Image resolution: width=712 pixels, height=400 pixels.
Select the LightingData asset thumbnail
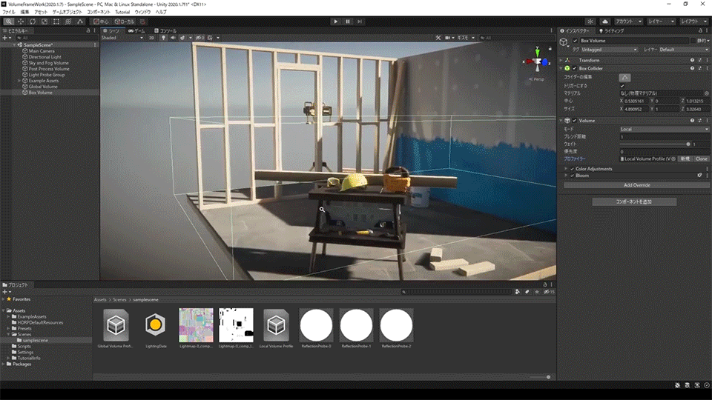point(155,326)
